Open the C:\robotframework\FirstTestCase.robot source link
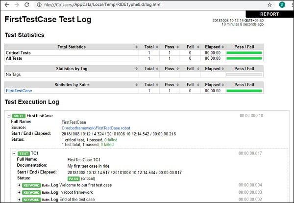 pos(96,128)
